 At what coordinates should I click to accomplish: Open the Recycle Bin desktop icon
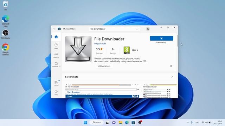pos(6,6)
